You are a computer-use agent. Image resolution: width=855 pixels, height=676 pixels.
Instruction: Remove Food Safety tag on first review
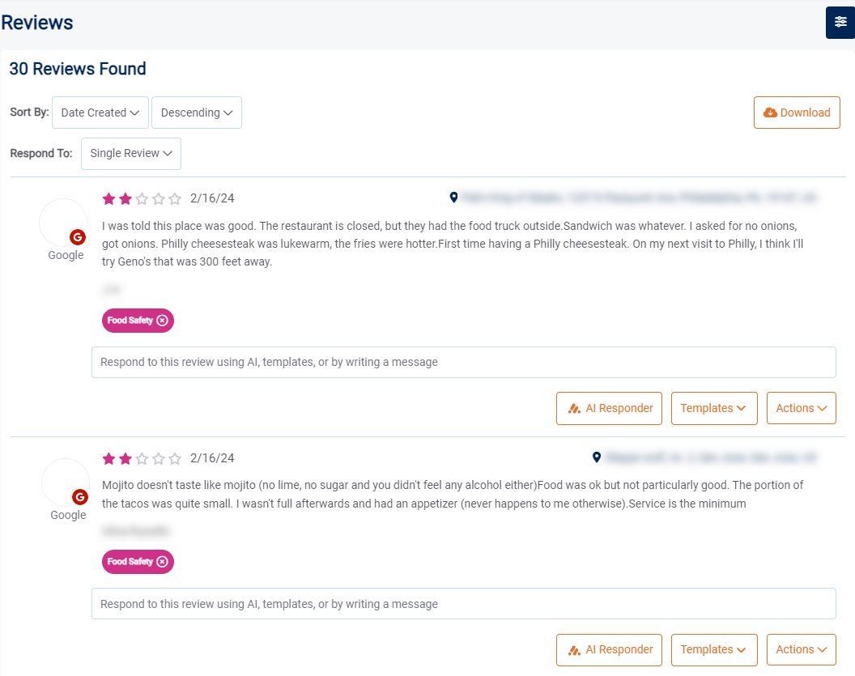163,321
